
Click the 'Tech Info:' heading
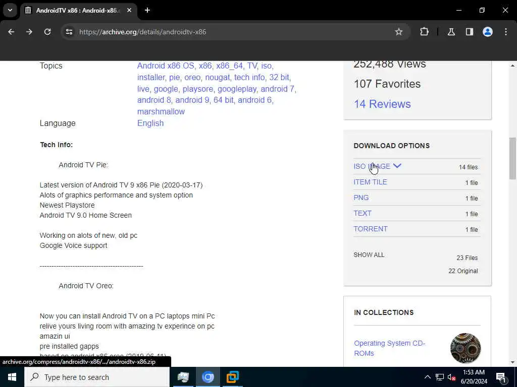coord(57,145)
